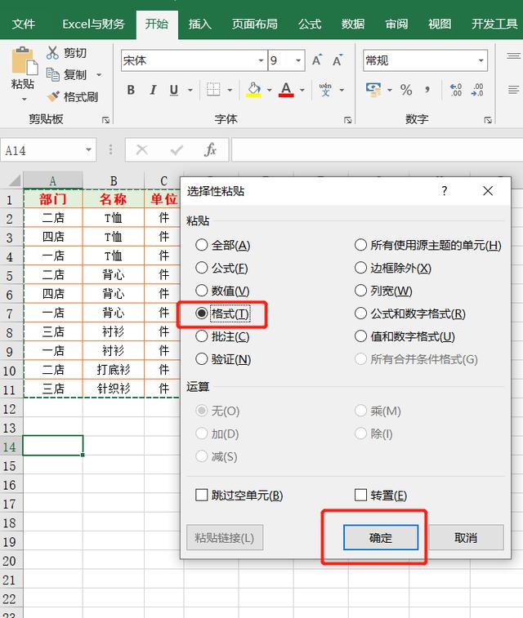
Task: Click Select All corner triangle
Action: [x=14, y=181]
